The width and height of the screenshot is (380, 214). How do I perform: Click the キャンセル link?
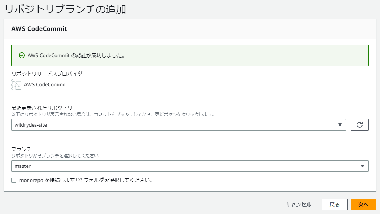click(299, 204)
